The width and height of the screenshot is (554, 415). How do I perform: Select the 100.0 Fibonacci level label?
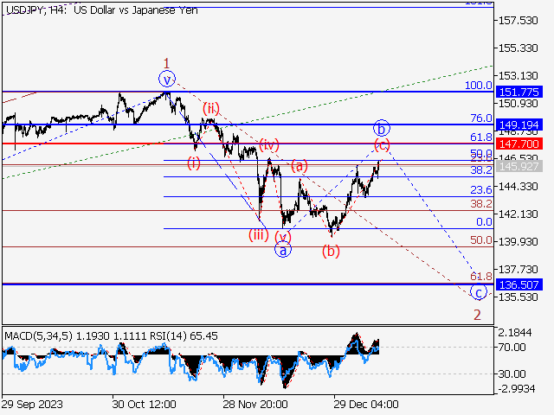(x=479, y=85)
